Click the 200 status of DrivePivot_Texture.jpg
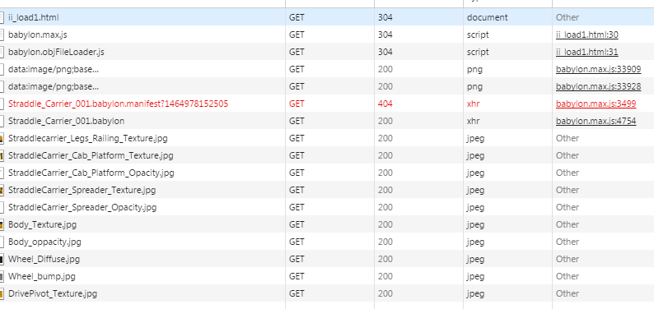Screen dimensions: 654x309 tap(385, 293)
